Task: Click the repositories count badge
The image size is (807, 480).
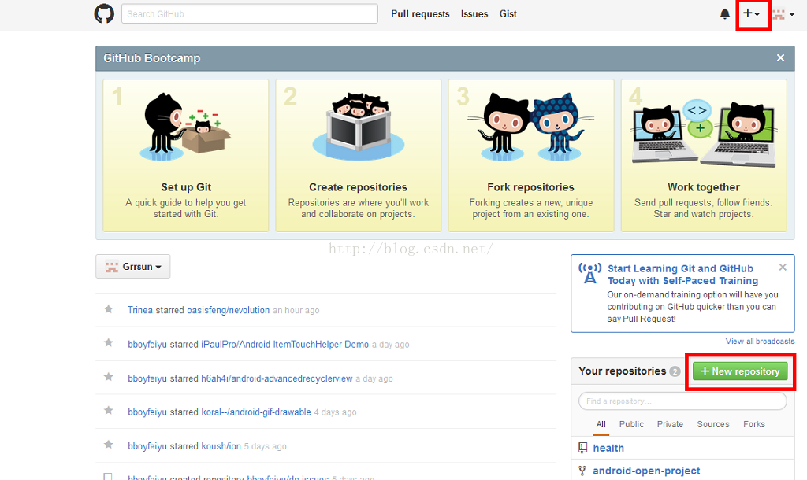Action: pos(675,371)
